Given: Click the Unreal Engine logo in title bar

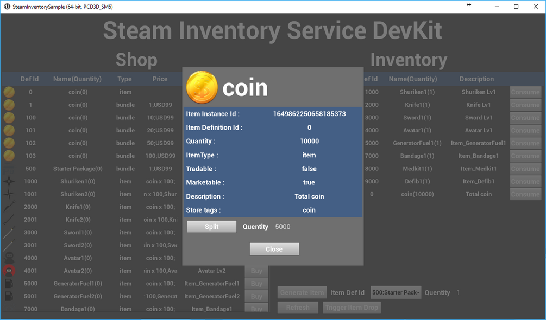Looking at the screenshot, I should (7, 7).
